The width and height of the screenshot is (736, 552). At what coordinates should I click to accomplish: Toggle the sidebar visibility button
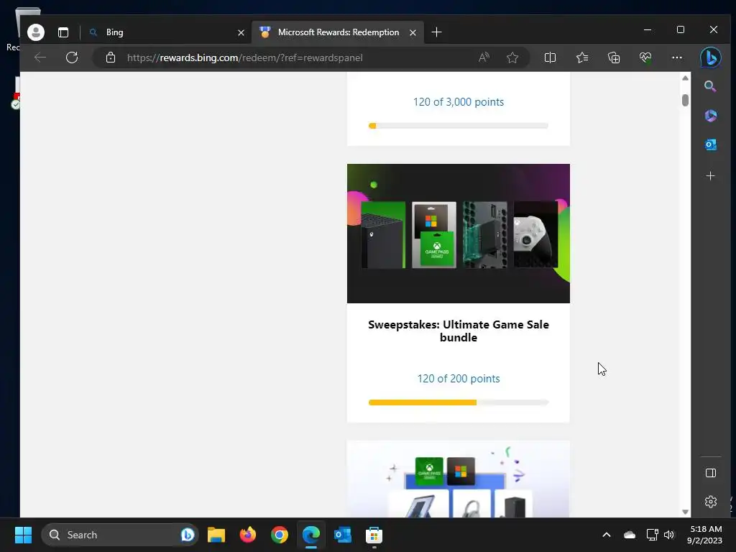point(711,473)
